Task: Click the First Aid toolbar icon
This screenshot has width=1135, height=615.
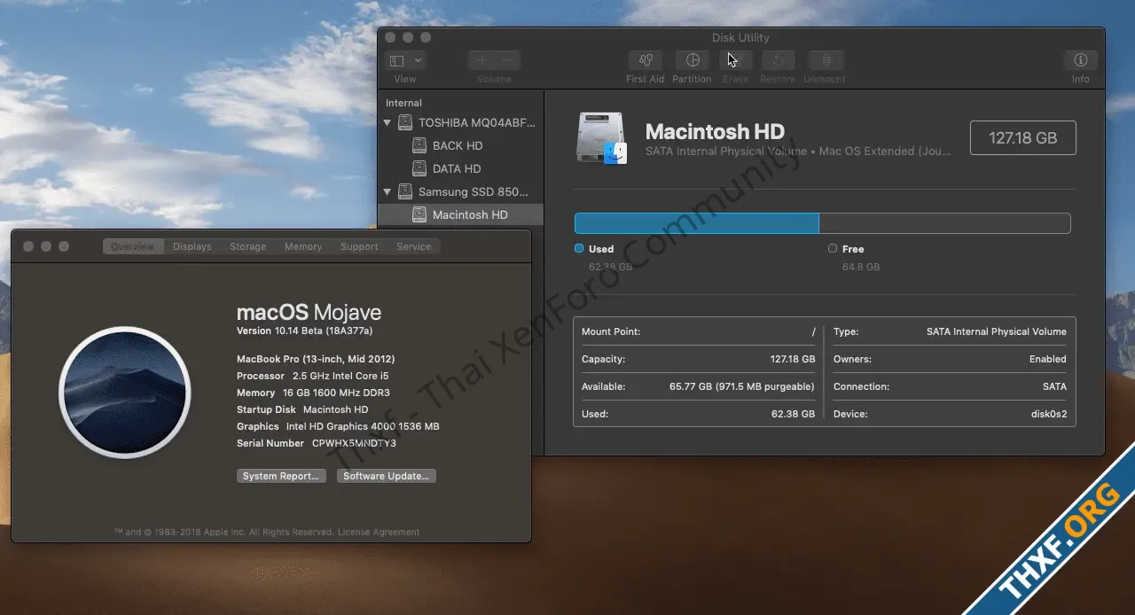Action: 645,60
